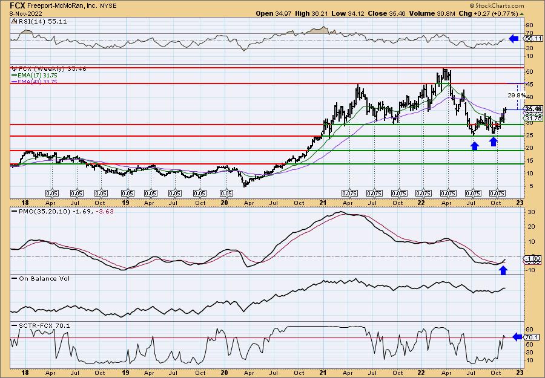Click the 0.075 dividend marker at Jul 2022
This screenshot has width=545, height=378.
(x=473, y=194)
